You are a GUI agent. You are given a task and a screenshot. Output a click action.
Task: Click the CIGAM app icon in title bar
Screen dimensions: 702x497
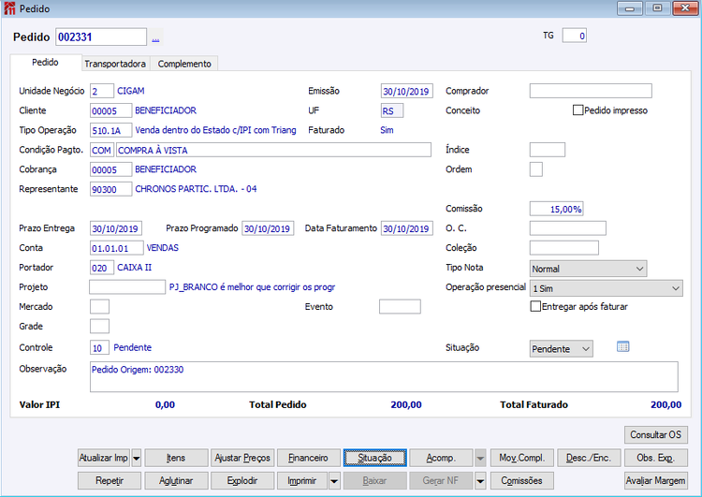tap(9, 8)
